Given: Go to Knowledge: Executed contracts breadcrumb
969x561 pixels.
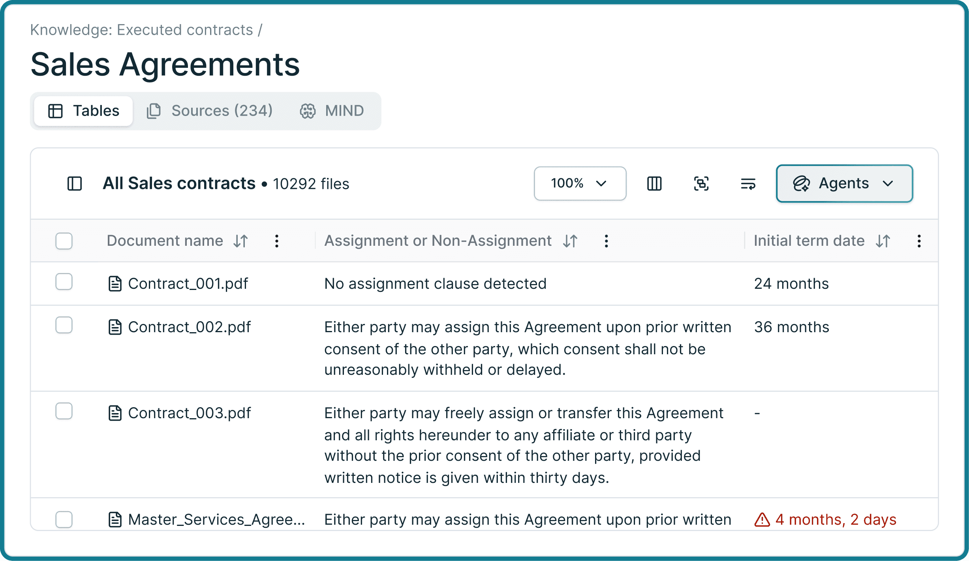Looking at the screenshot, I should click(142, 30).
